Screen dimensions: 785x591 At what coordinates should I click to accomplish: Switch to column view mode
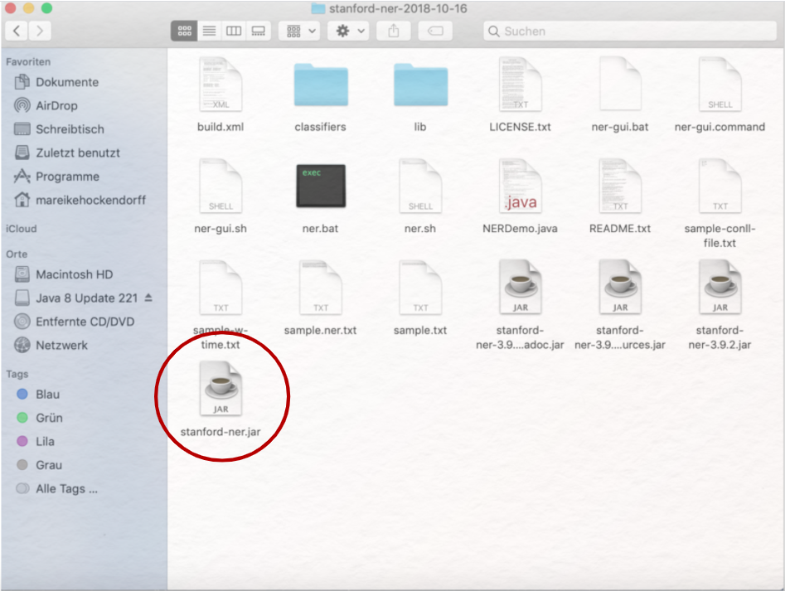point(234,31)
